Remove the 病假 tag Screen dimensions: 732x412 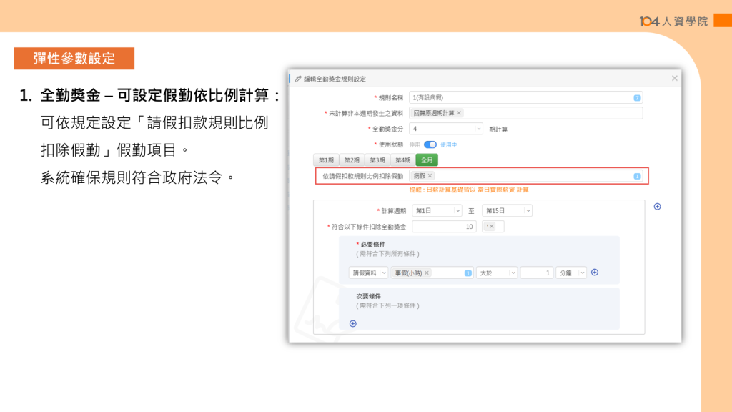point(430,176)
